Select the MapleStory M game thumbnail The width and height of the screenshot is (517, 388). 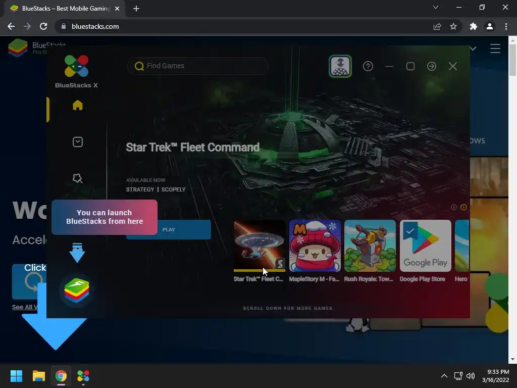pos(315,246)
